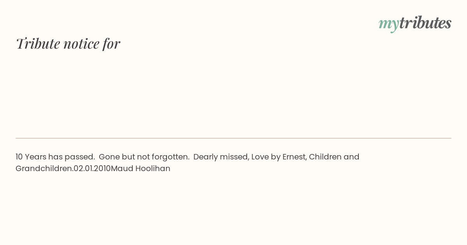
Task: Click the phrase "Dearly missed"
Action: point(220,157)
